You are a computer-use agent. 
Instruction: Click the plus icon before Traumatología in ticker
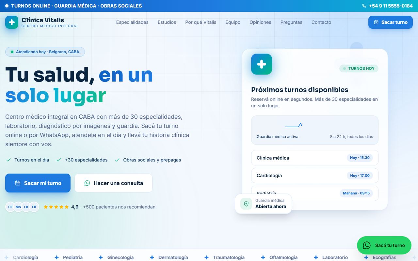(x=206, y=257)
